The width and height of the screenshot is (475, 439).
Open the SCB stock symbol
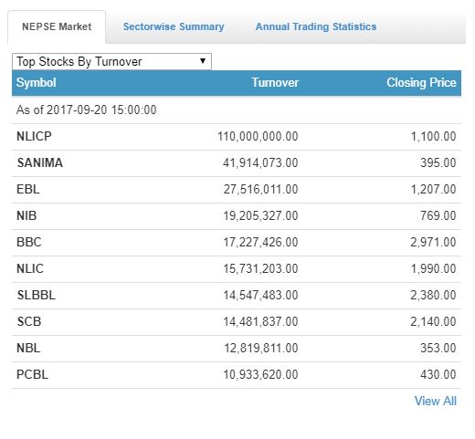click(x=29, y=321)
